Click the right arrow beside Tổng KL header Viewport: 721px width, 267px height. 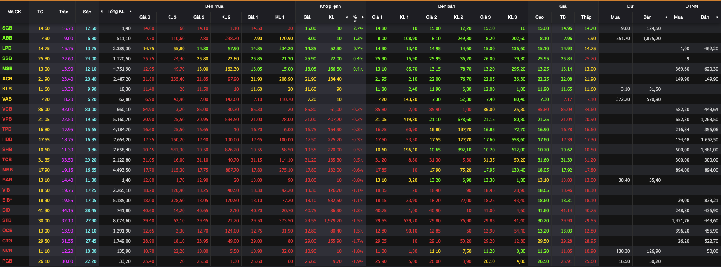(130, 12)
